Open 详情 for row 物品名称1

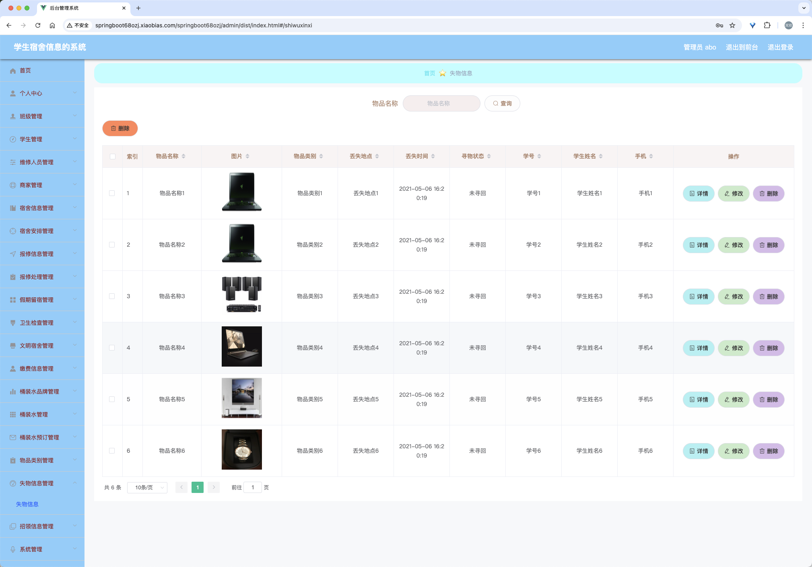[x=699, y=194]
